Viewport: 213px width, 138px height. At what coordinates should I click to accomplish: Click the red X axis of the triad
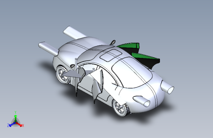click(x=19, y=124)
